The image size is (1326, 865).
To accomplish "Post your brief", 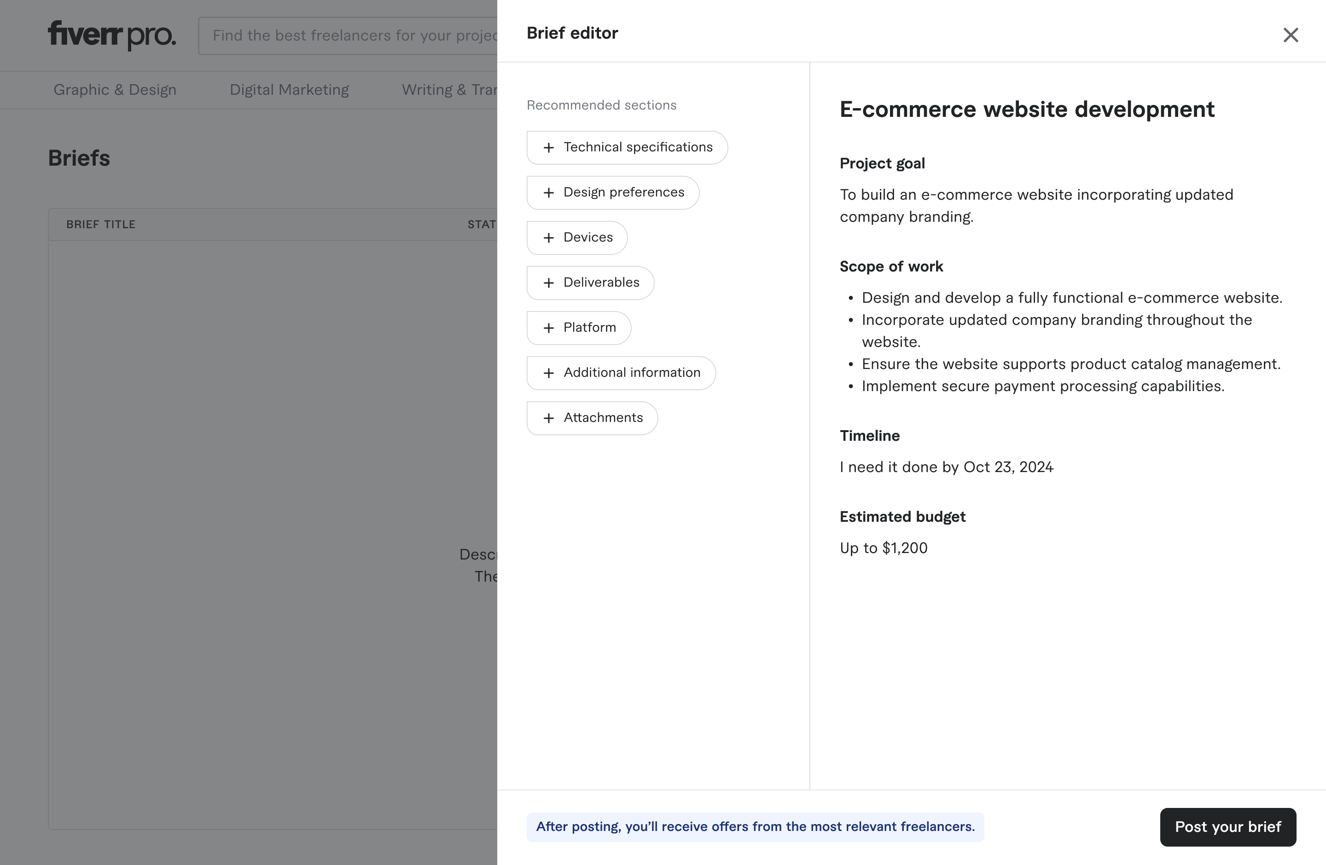I will (1228, 827).
